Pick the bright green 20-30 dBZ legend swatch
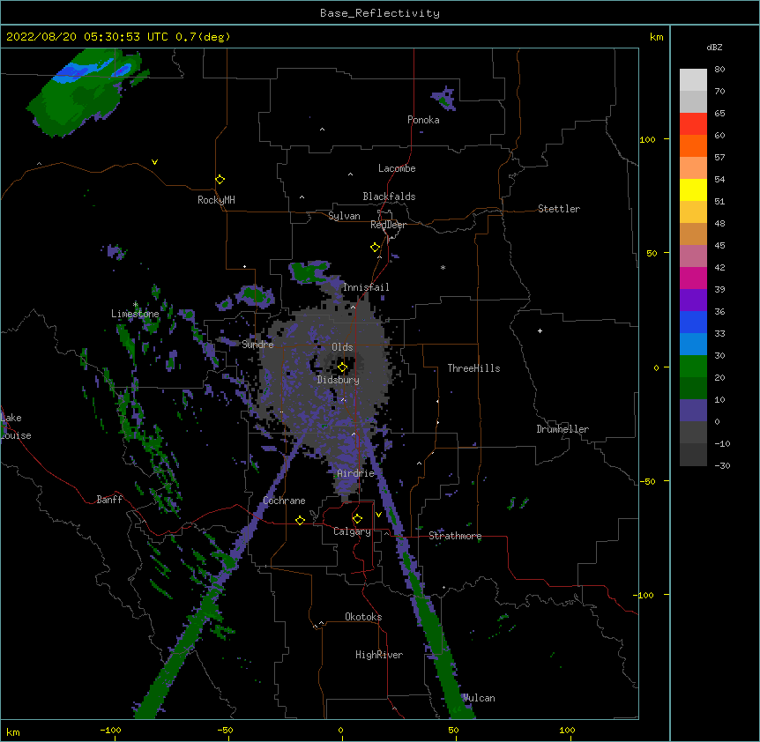 [693, 367]
